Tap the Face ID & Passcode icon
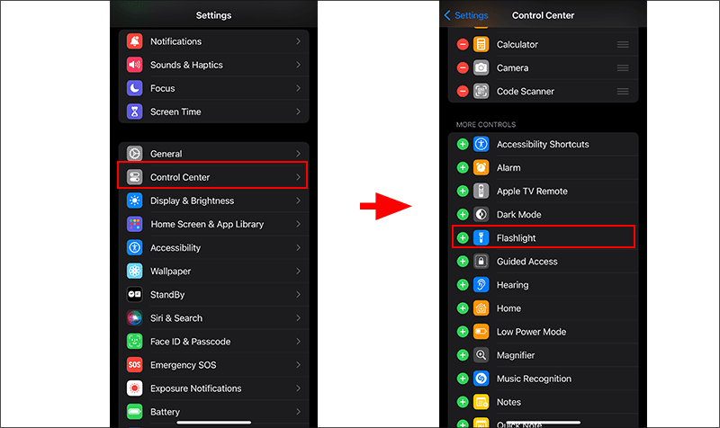The height and width of the screenshot is (428, 720). point(134,342)
